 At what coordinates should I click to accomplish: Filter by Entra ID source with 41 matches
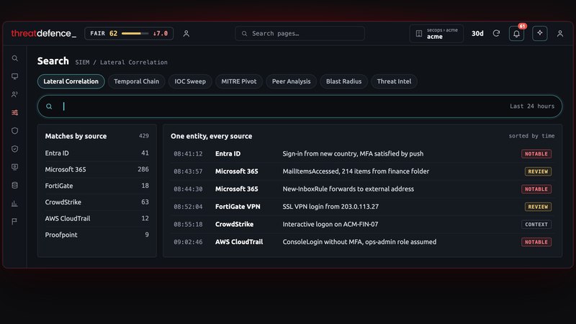tap(97, 153)
